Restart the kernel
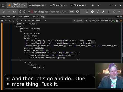This screenshot has width=123, height=92. click(x=29, y=21)
